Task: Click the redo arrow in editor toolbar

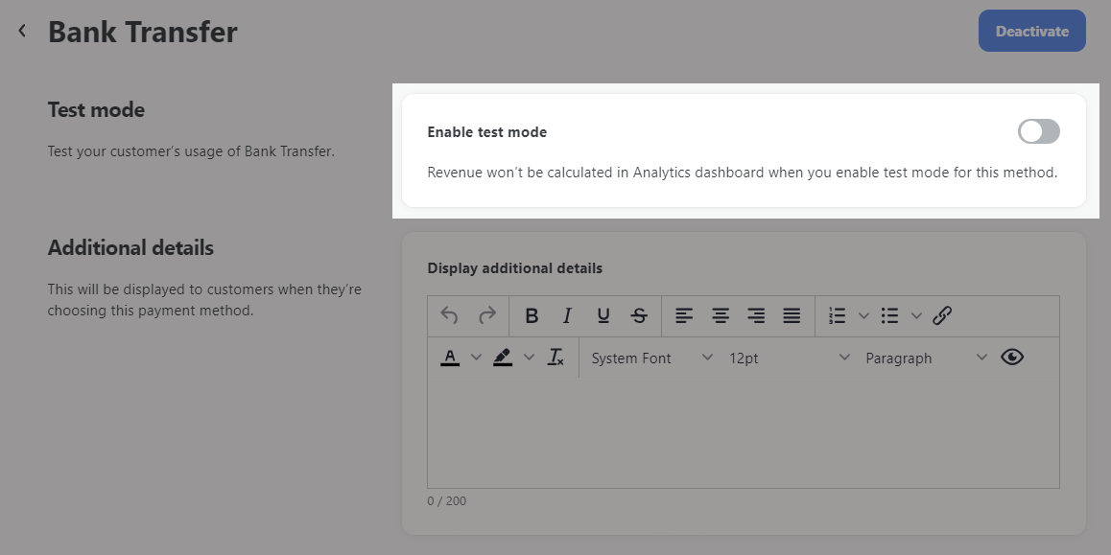Action: point(487,315)
